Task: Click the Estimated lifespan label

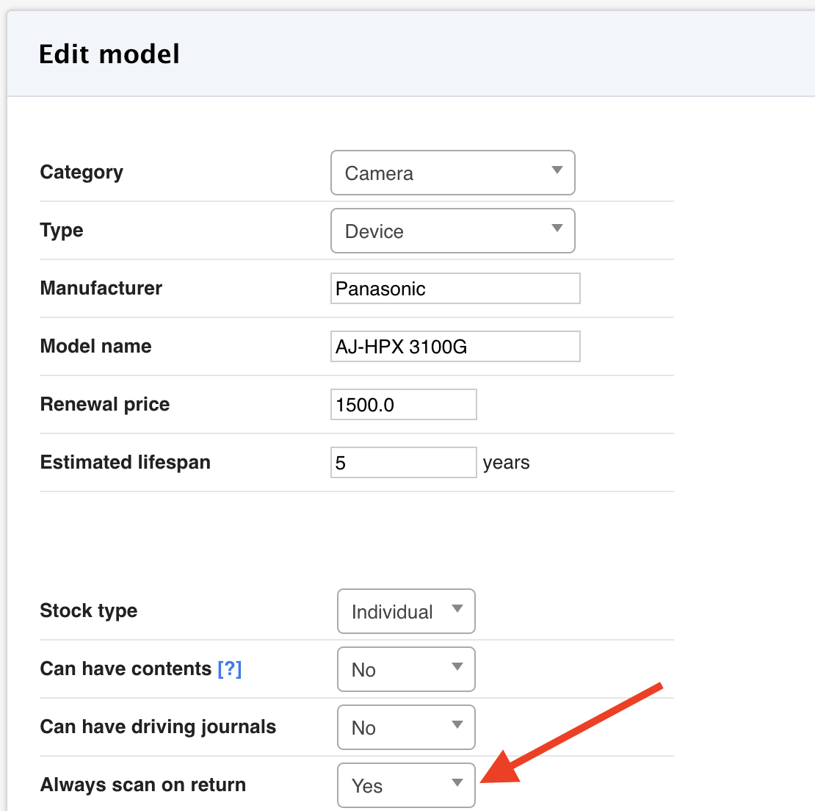Action: pos(126,462)
